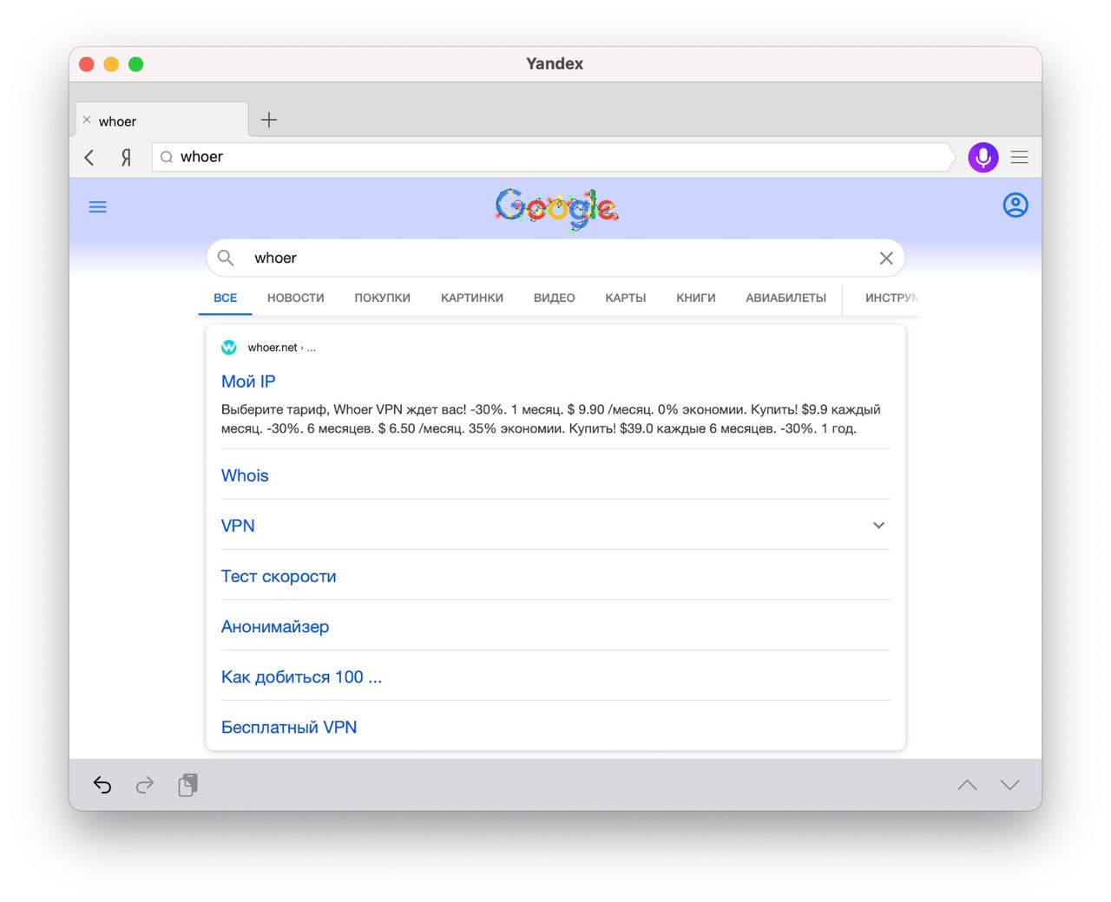This screenshot has height=902, width=1111.
Task: Click the undo back arrow in bottom bar
Action: [102, 785]
